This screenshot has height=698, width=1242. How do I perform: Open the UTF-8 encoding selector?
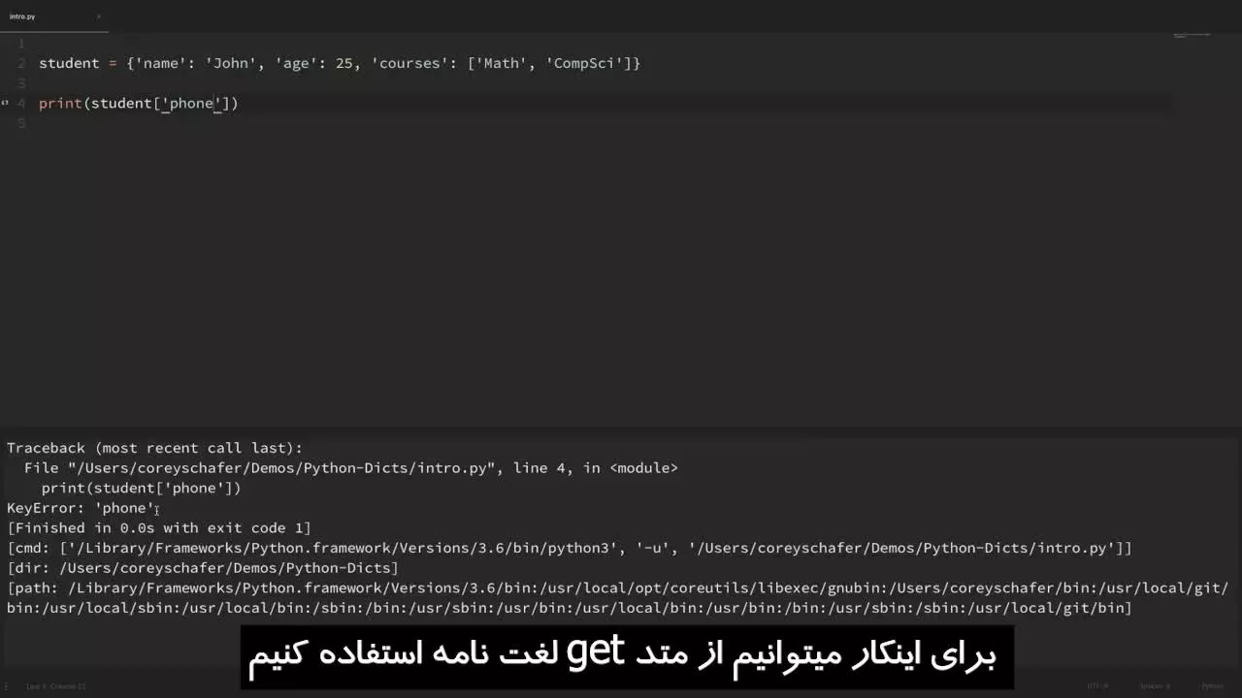point(1097,686)
